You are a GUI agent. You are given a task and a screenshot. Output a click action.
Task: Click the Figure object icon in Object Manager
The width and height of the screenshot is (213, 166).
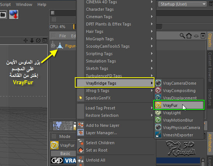(60, 46)
